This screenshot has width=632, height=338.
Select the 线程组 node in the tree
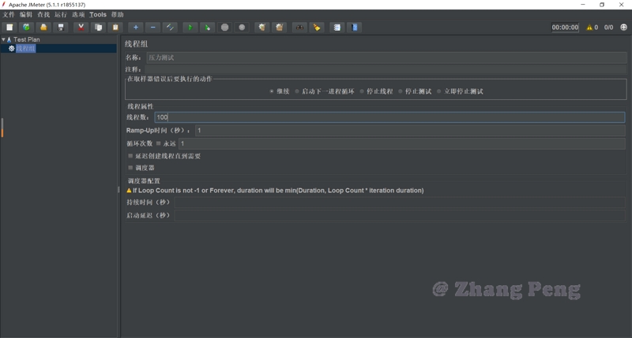pos(25,48)
